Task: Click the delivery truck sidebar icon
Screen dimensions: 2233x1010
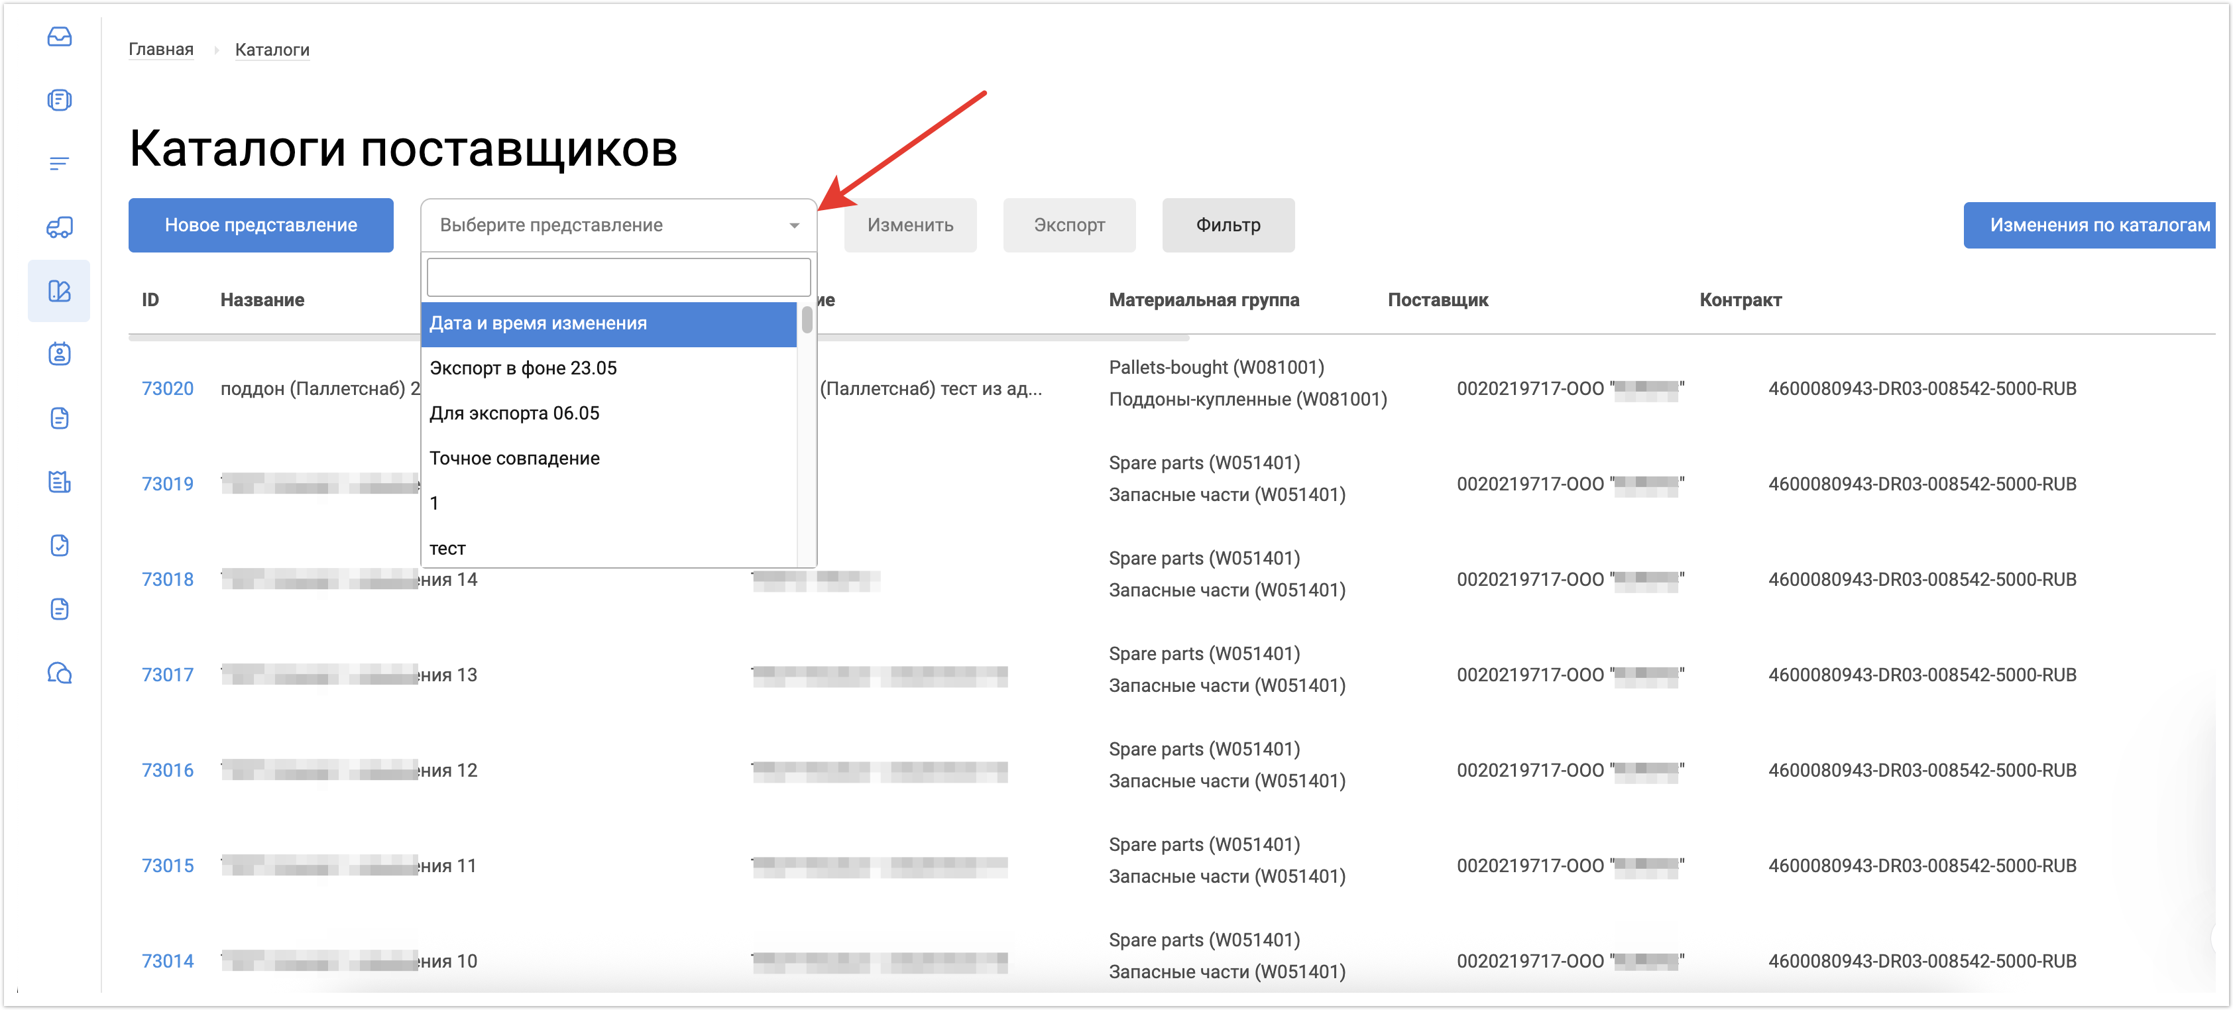Action: click(x=59, y=227)
